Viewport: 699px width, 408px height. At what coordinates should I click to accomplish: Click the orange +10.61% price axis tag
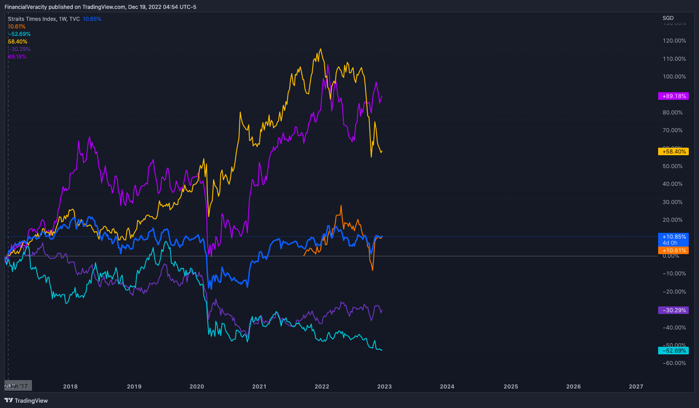point(673,251)
